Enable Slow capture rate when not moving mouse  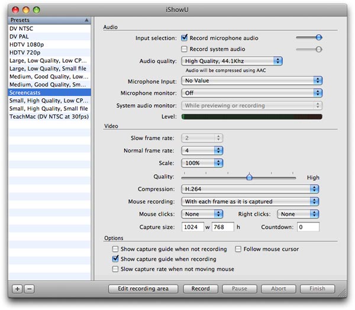coord(115,269)
